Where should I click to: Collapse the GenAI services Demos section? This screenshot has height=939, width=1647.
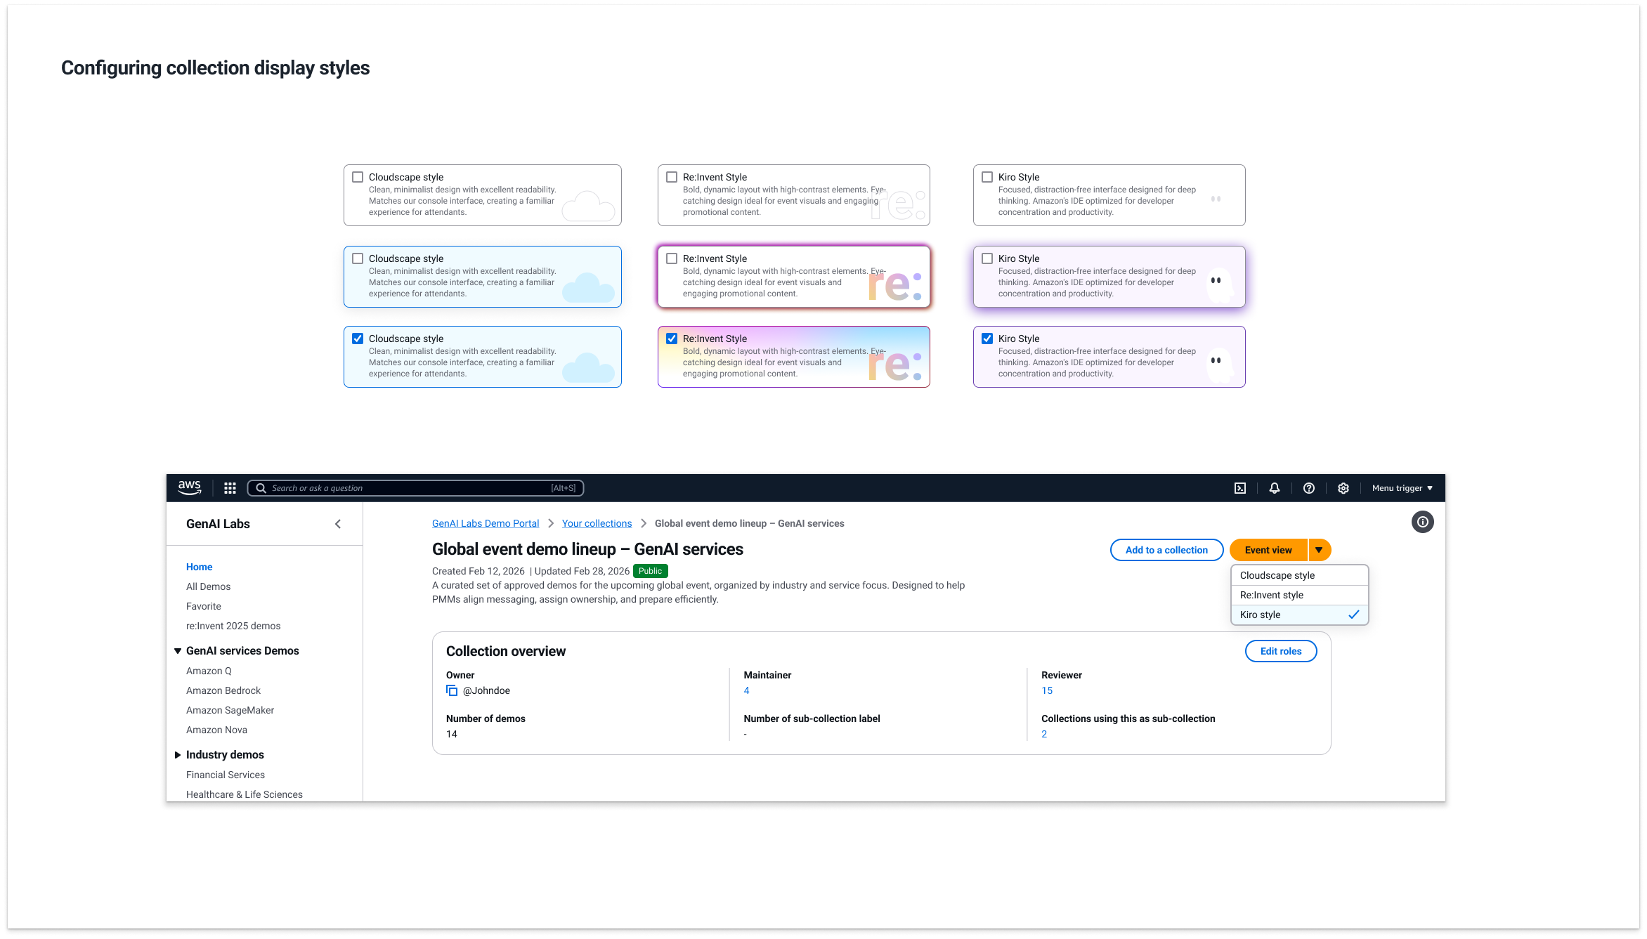point(178,651)
